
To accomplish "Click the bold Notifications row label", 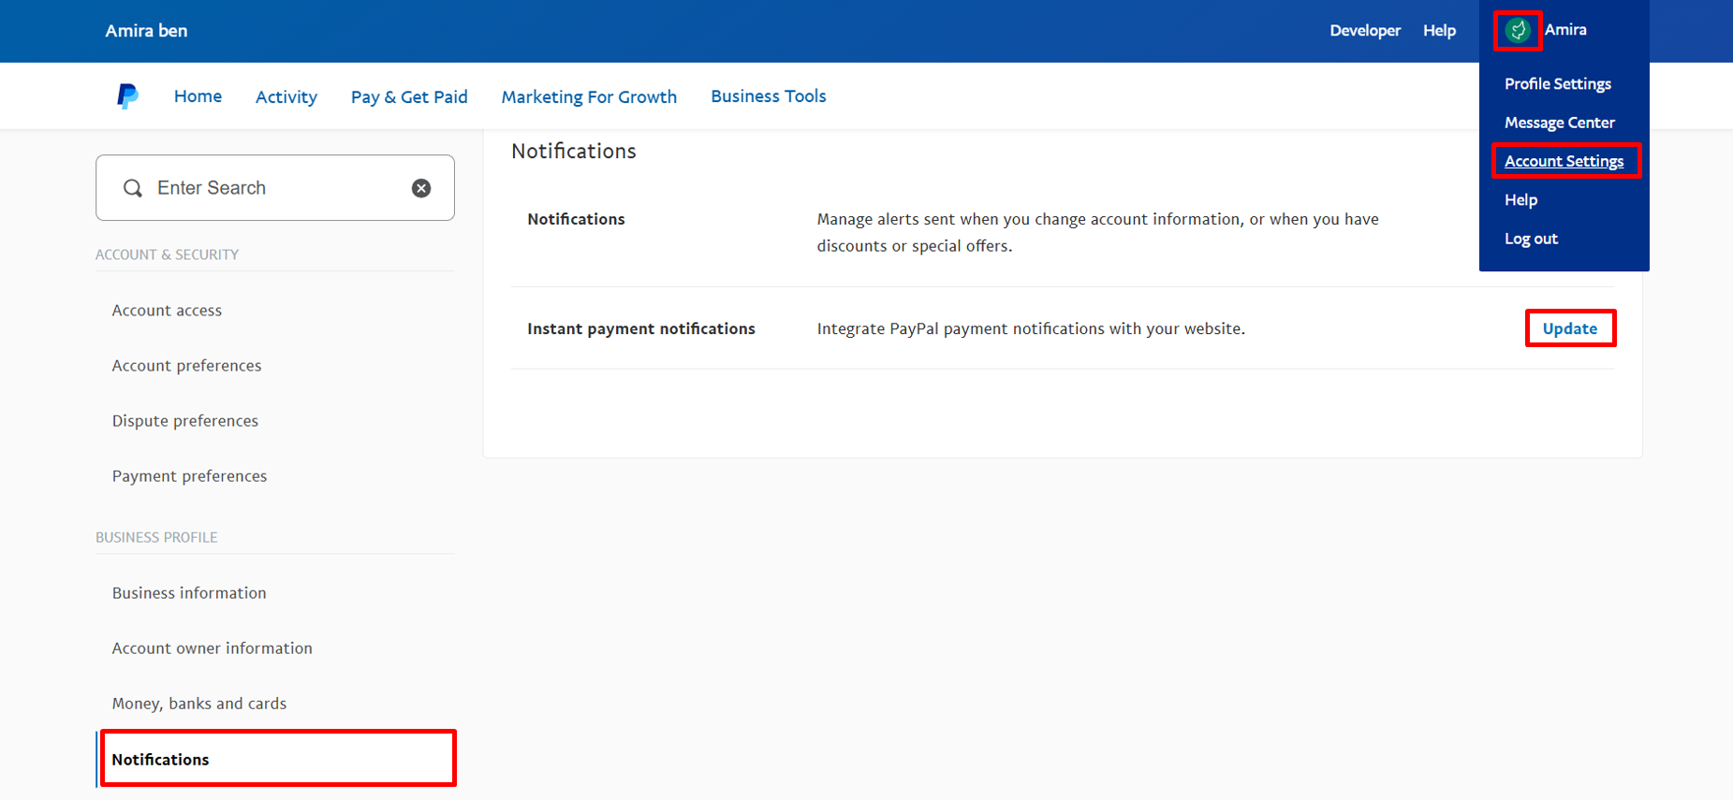I will point(576,219).
